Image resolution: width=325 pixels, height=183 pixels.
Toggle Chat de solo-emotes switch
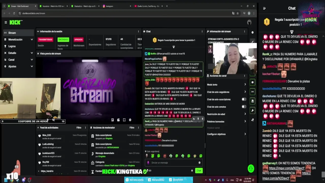(244, 107)
